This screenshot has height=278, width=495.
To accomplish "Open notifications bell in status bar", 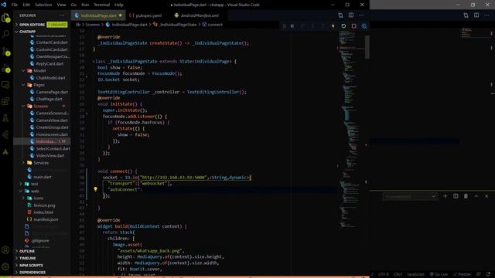I will [x=488, y=275].
